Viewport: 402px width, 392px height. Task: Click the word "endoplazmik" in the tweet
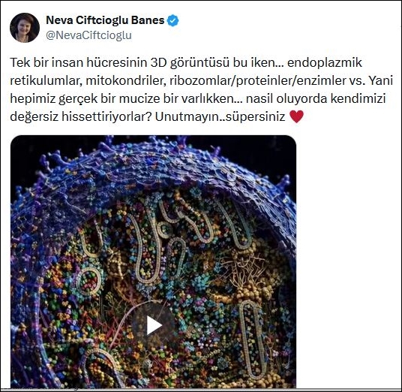pos(325,63)
